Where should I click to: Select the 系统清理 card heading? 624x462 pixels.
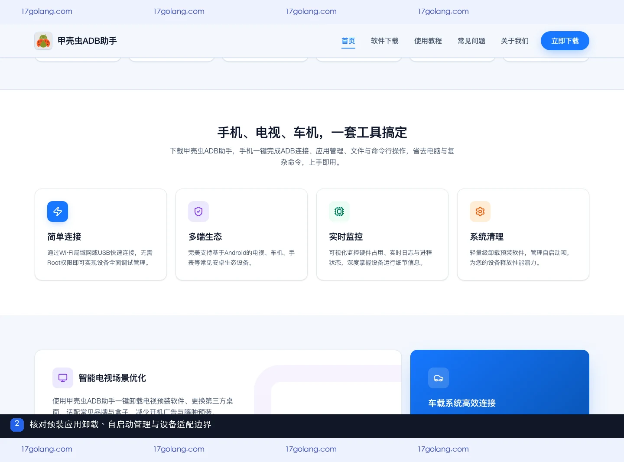coord(487,237)
